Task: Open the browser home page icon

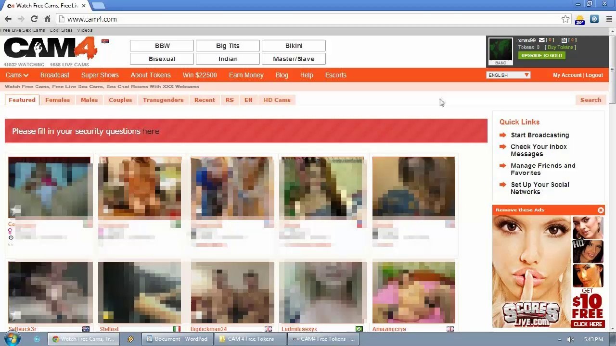Action: (x=47, y=19)
